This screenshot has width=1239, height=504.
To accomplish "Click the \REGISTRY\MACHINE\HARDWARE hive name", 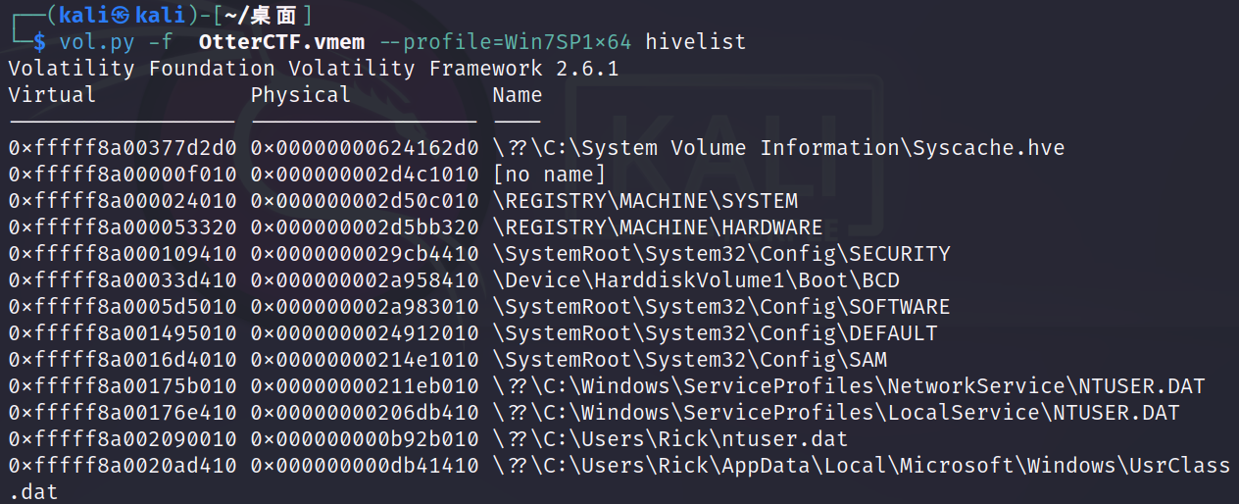I will [658, 227].
